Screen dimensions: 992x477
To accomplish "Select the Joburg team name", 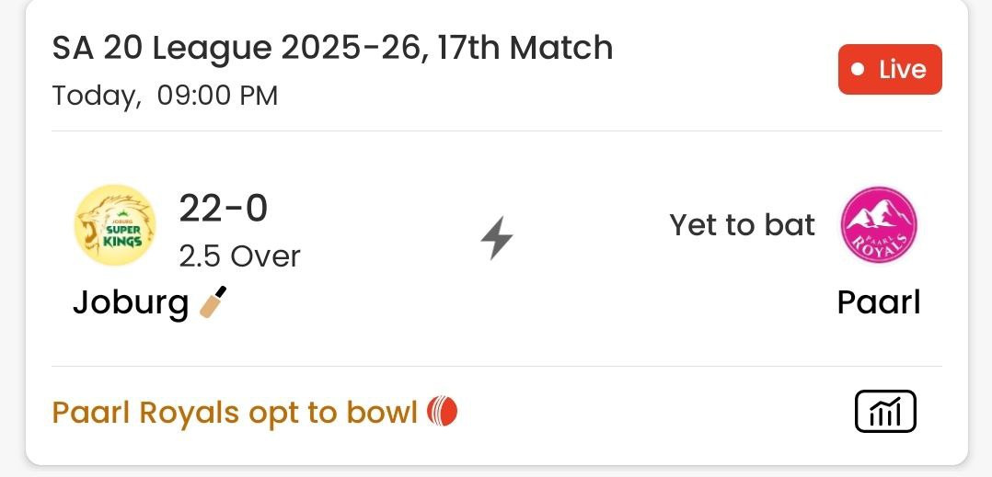I will (130, 302).
